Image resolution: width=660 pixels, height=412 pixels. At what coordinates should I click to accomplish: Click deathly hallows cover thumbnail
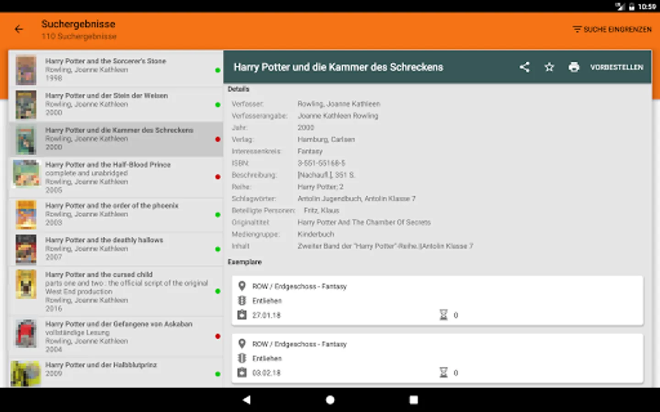(26, 249)
